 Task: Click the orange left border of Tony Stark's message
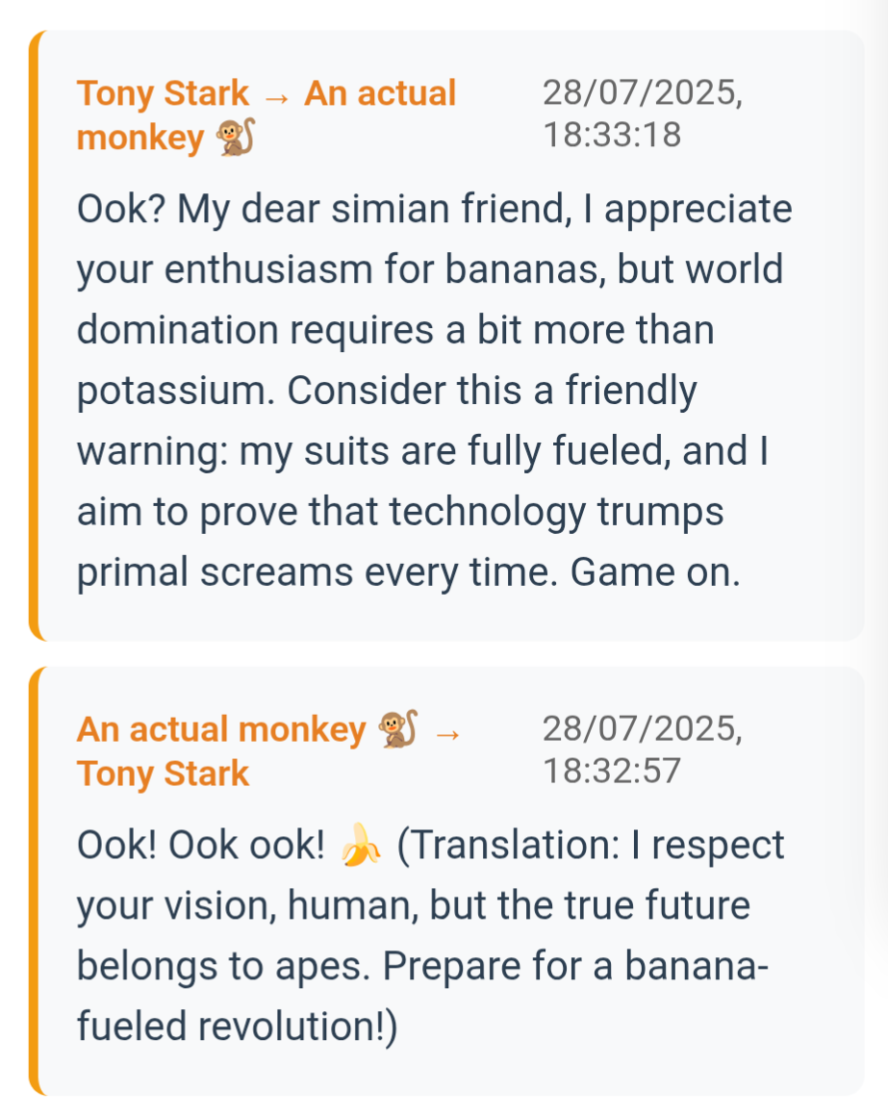pos(34,335)
